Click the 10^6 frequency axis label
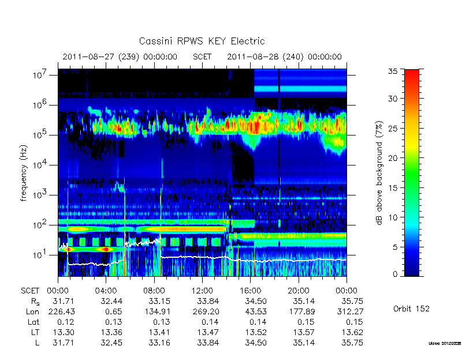 click(39, 105)
